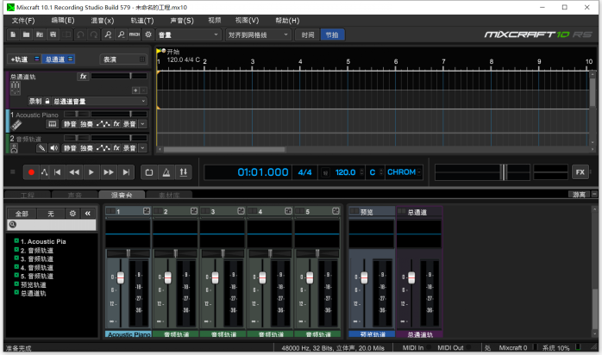Expand track 2 options arrow
602x355 pixels.
click(143, 148)
